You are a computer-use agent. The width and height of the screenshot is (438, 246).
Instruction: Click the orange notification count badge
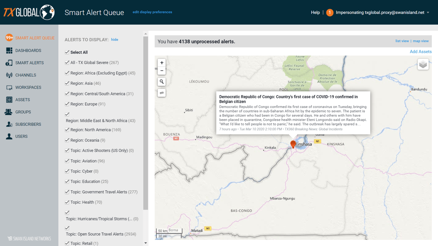[x=330, y=13]
